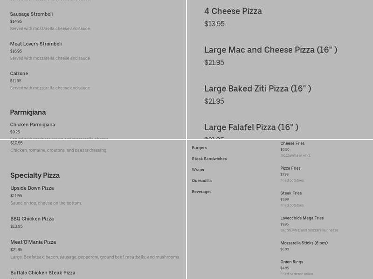Select the Calzone menu item
Screen dimensions: 373x279
19,73
